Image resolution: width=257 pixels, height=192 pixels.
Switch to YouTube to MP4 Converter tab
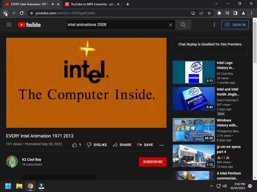(x=93, y=4)
